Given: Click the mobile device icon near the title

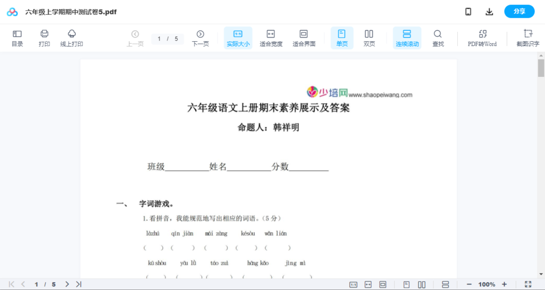Looking at the screenshot, I should click(x=468, y=11).
